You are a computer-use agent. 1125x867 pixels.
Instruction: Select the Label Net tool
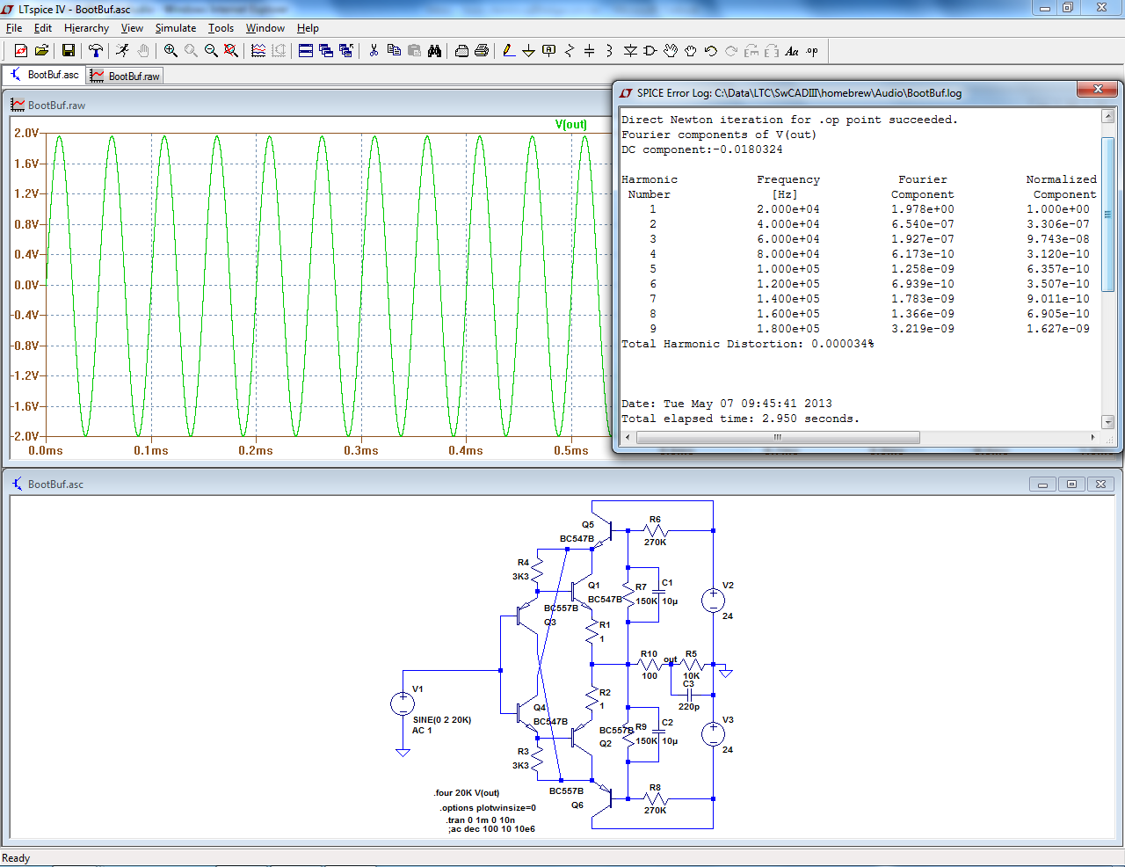pyautogui.click(x=549, y=51)
